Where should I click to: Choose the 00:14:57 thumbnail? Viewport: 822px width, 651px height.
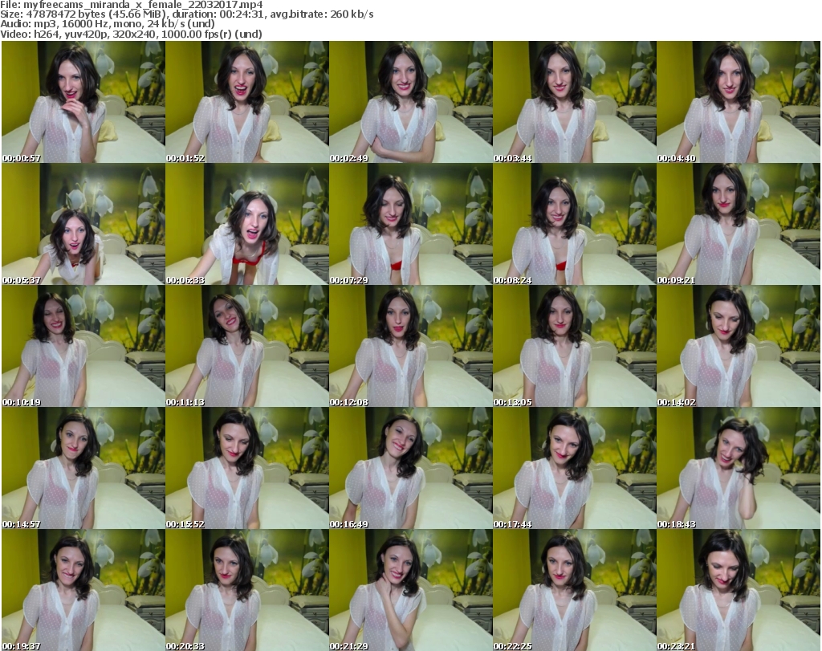[83, 468]
